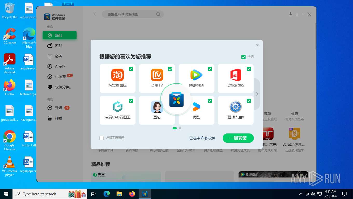Open Task View on taskbar

click(x=93, y=194)
